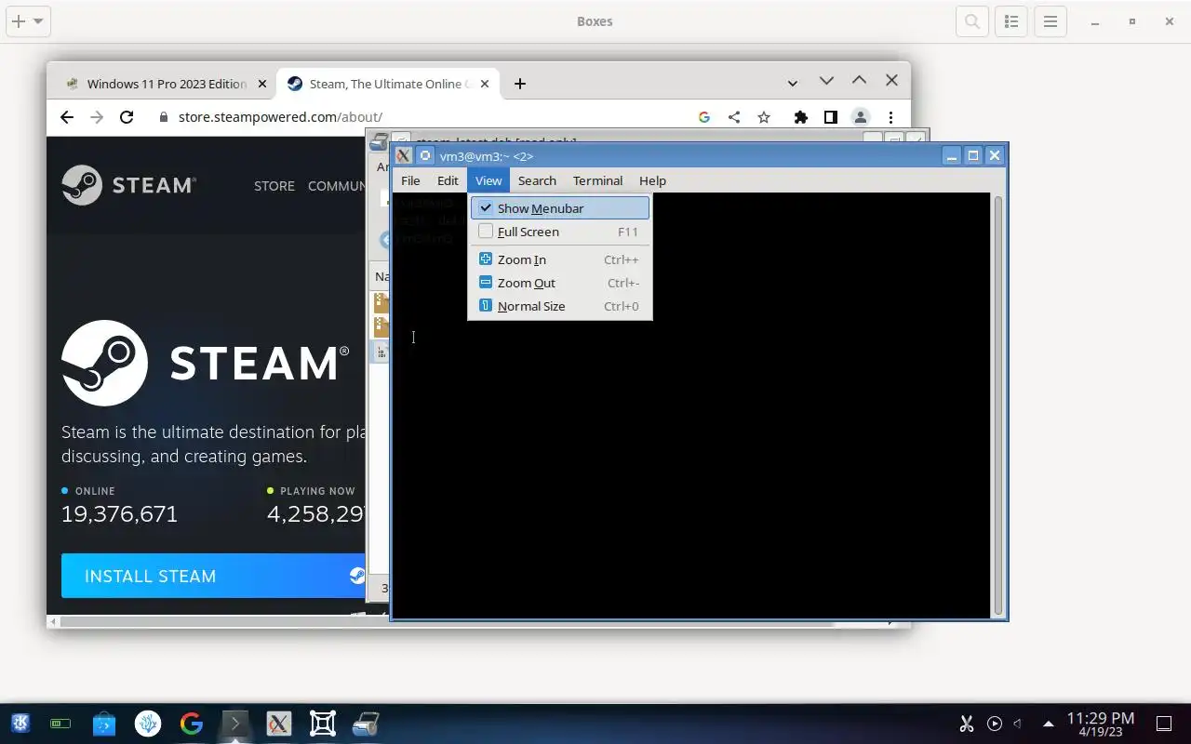Open the Terminal menu
Screen dimensions: 1191x744
pos(597,180)
